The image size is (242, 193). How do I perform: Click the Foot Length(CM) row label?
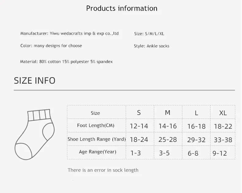click(95, 126)
